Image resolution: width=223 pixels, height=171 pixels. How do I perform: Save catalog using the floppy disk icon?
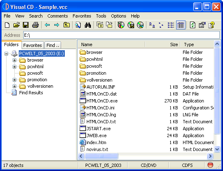tap(26, 25)
